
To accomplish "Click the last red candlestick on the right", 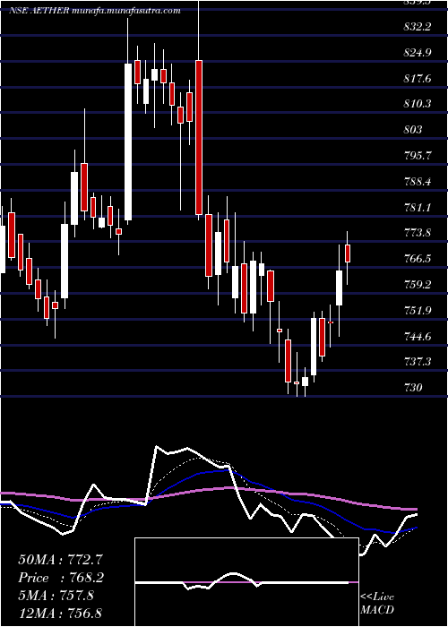I will click(348, 253).
